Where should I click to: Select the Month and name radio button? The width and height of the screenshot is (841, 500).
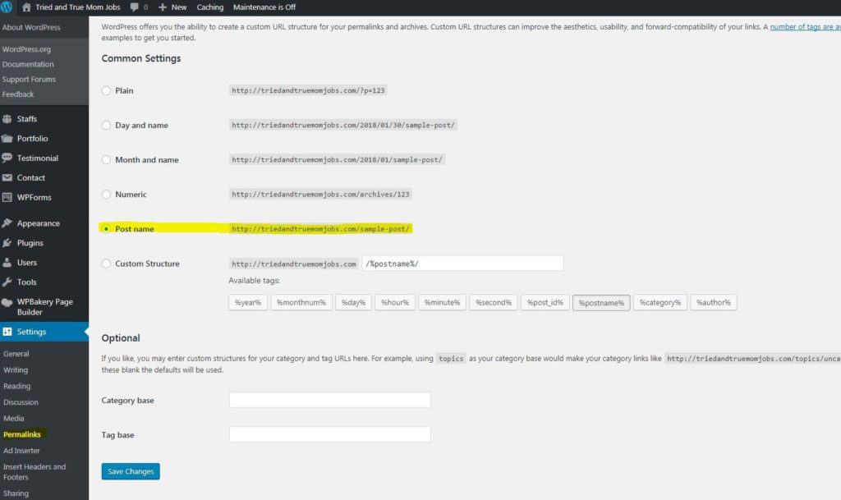pyautogui.click(x=106, y=160)
